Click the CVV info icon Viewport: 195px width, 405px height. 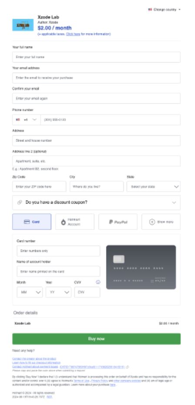(98, 282)
